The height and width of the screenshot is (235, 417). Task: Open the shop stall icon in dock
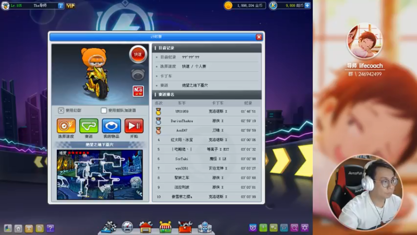click(165, 227)
